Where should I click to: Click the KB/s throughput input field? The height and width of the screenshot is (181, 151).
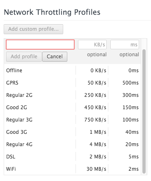tap(92, 44)
